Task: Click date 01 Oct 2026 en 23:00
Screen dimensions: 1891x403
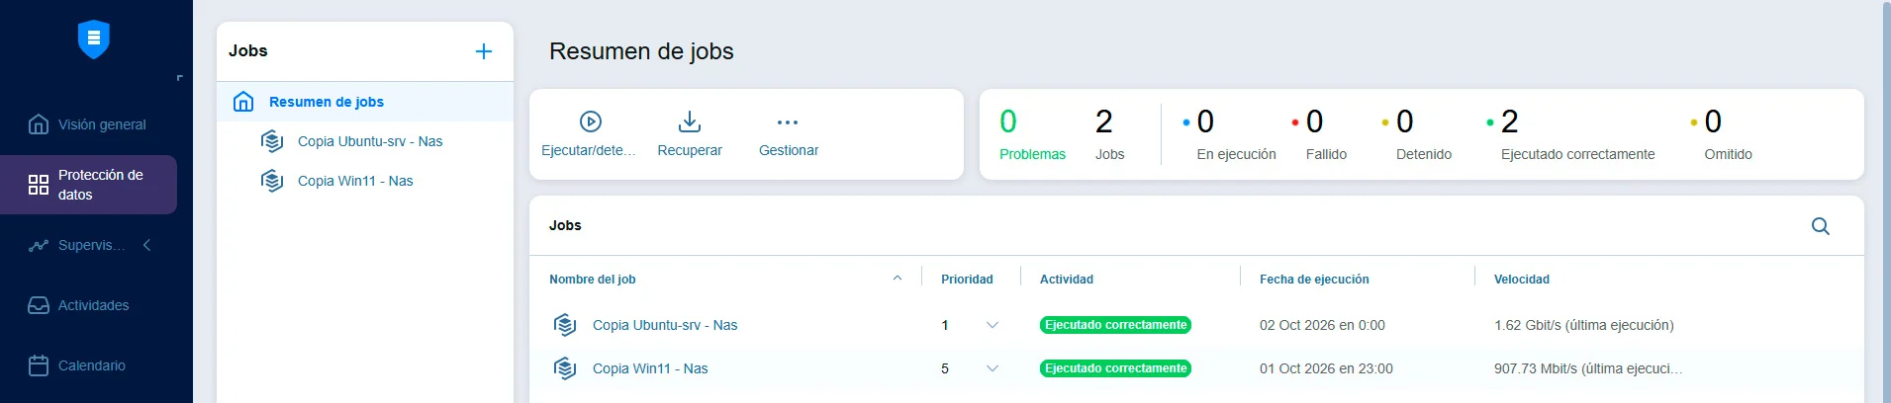Action: (x=1326, y=368)
